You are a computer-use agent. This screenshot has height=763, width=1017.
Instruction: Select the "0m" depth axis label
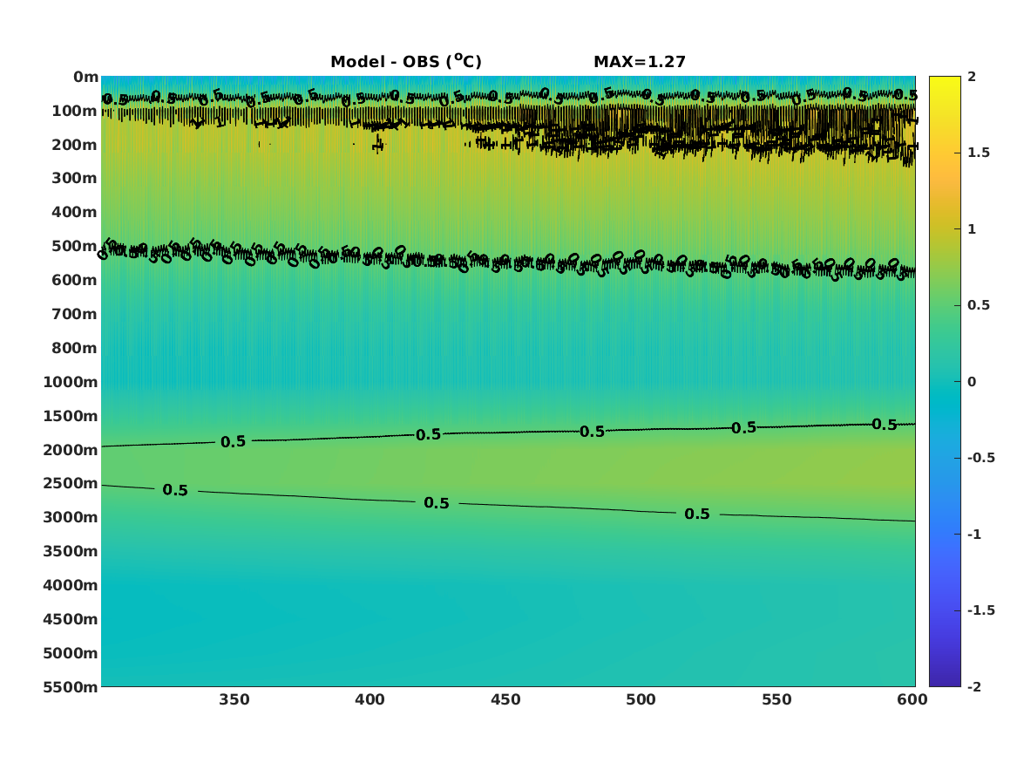85,78
